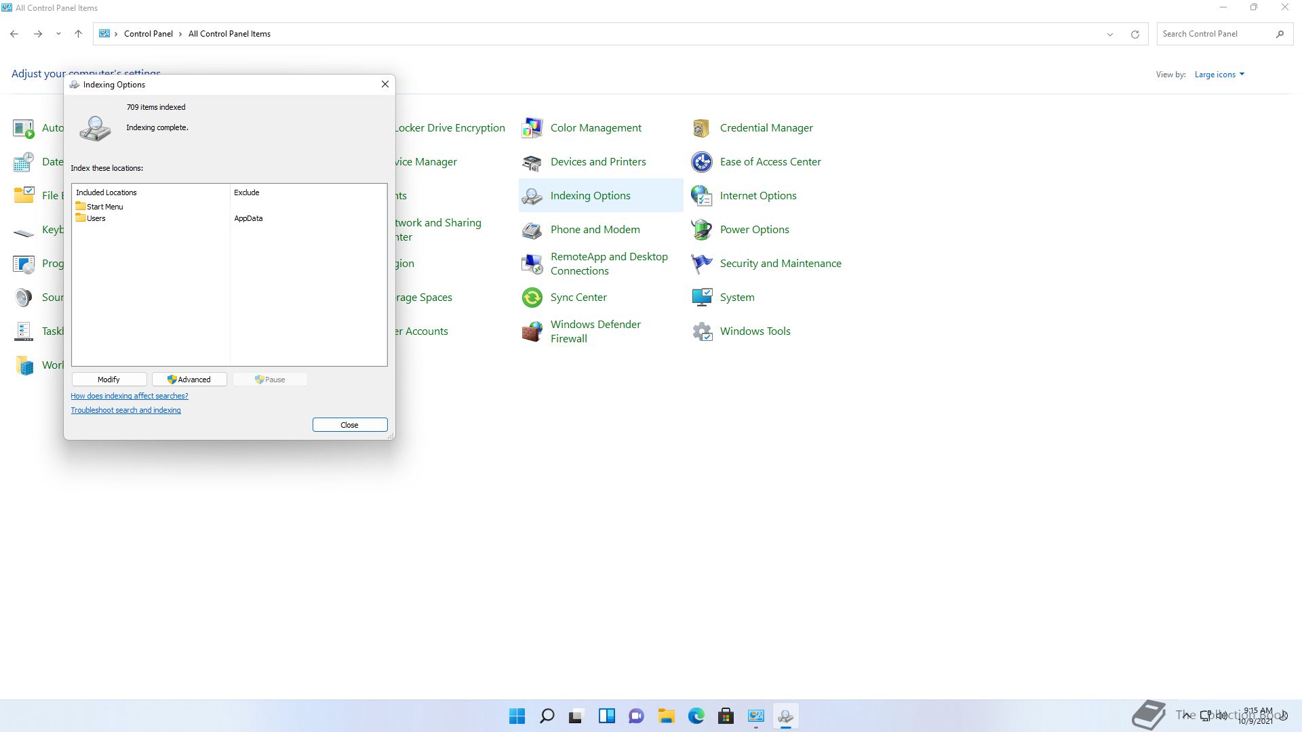1302x732 pixels.
Task: Click the Sound speaker icon
Action: 24,298
